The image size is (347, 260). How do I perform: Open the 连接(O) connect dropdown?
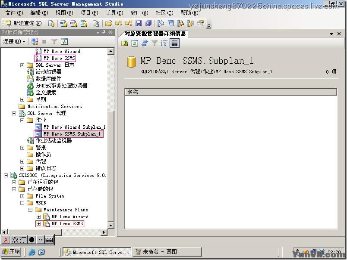14,41
